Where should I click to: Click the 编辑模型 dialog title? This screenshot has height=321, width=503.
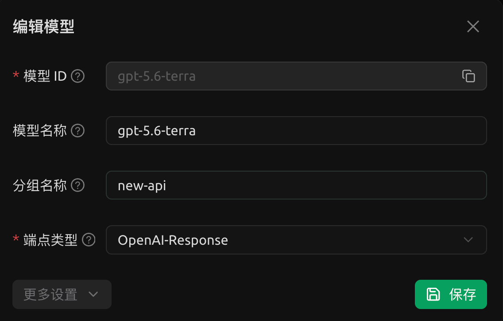44,26
